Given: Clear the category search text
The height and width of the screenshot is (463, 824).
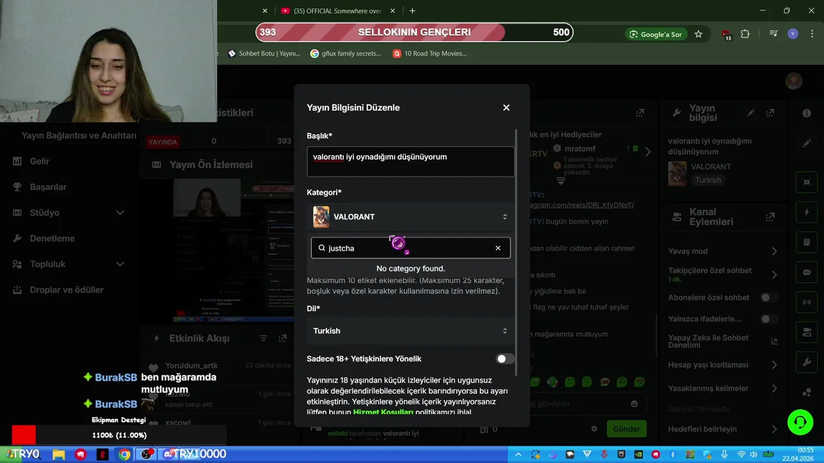Looking at the screenshot, I should [498, 248].
